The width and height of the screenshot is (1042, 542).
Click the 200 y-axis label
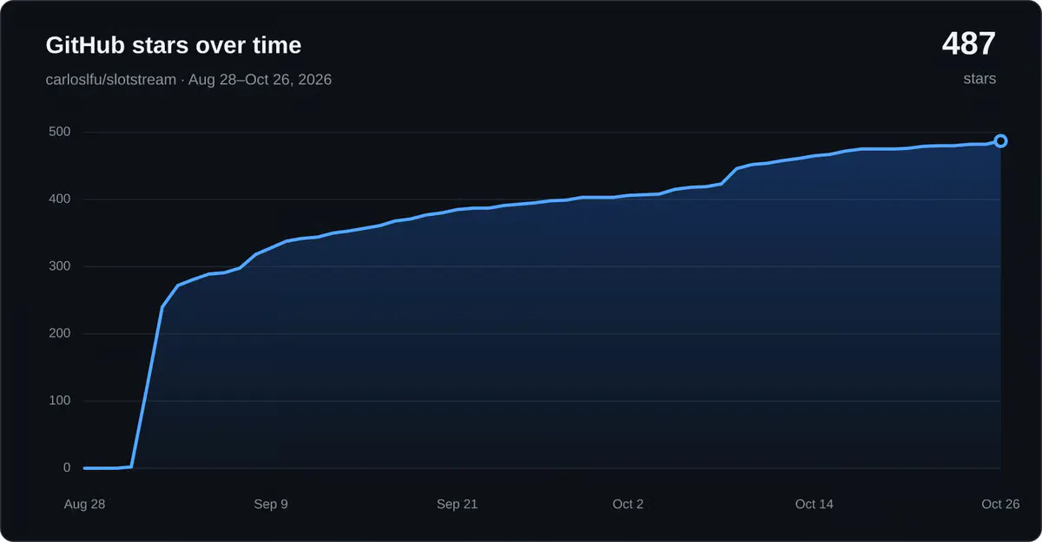(x=59, y=334)
